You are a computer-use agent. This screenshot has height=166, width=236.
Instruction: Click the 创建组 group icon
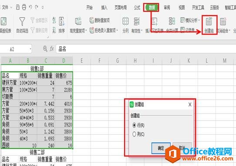tap(209, 25)
